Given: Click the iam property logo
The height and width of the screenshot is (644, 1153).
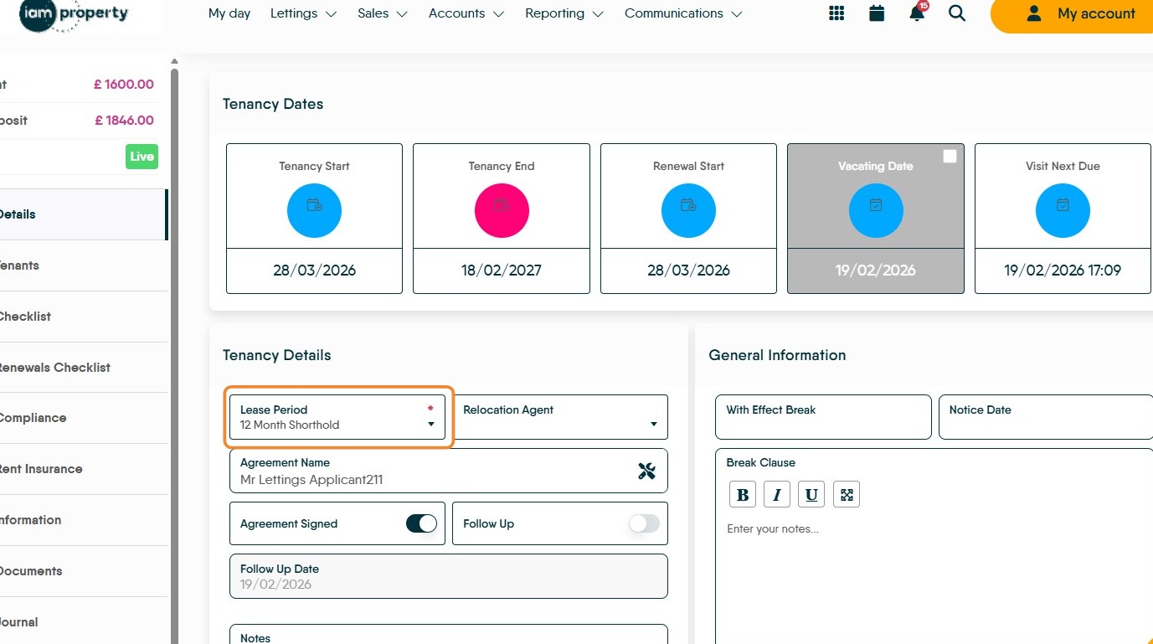Looking at the screenshot, I should 75,15.
